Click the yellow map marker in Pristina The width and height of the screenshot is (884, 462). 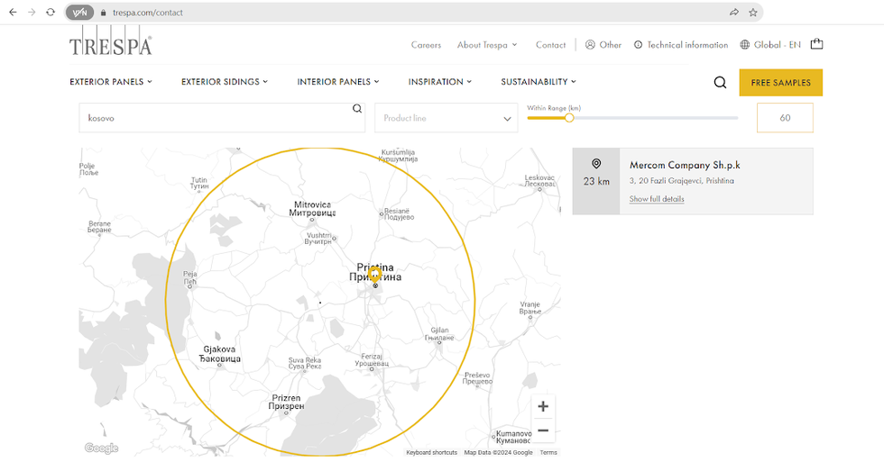(x=375, y=275)
